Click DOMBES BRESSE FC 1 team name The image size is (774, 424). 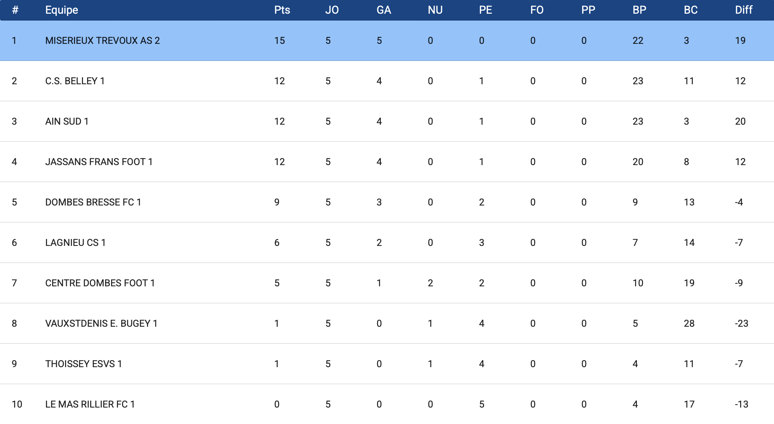point(93,202)
